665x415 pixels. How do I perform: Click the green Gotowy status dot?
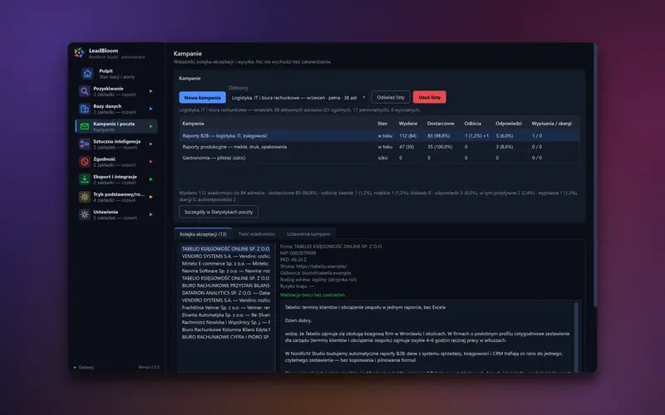75,368
